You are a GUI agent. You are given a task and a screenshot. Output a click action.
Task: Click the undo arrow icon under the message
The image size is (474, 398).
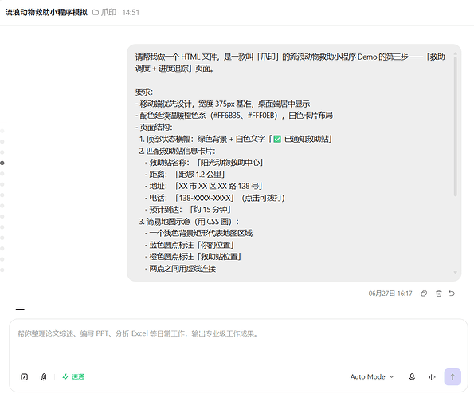[452, 294]
